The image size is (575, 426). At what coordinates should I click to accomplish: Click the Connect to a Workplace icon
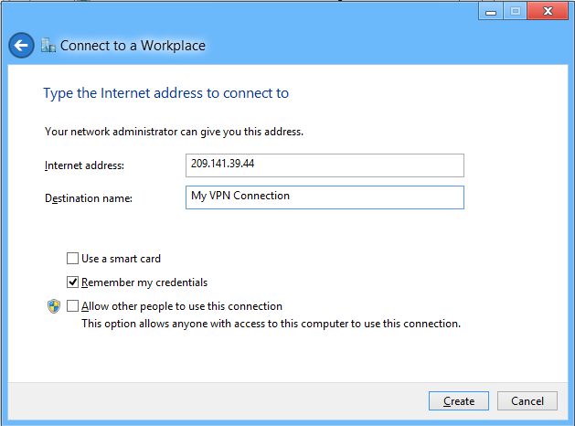coord(48,45)
